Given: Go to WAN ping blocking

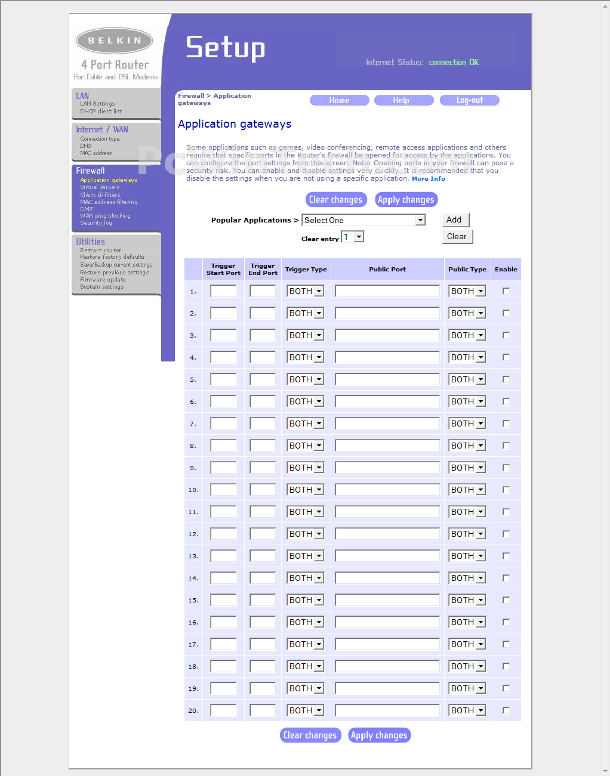Looking at the screenshot, I should (x=105, y=216).
